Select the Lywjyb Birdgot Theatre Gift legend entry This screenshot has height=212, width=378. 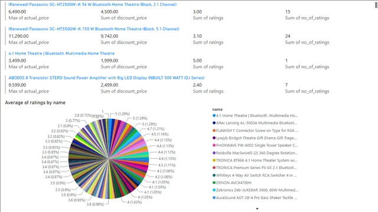255,138
